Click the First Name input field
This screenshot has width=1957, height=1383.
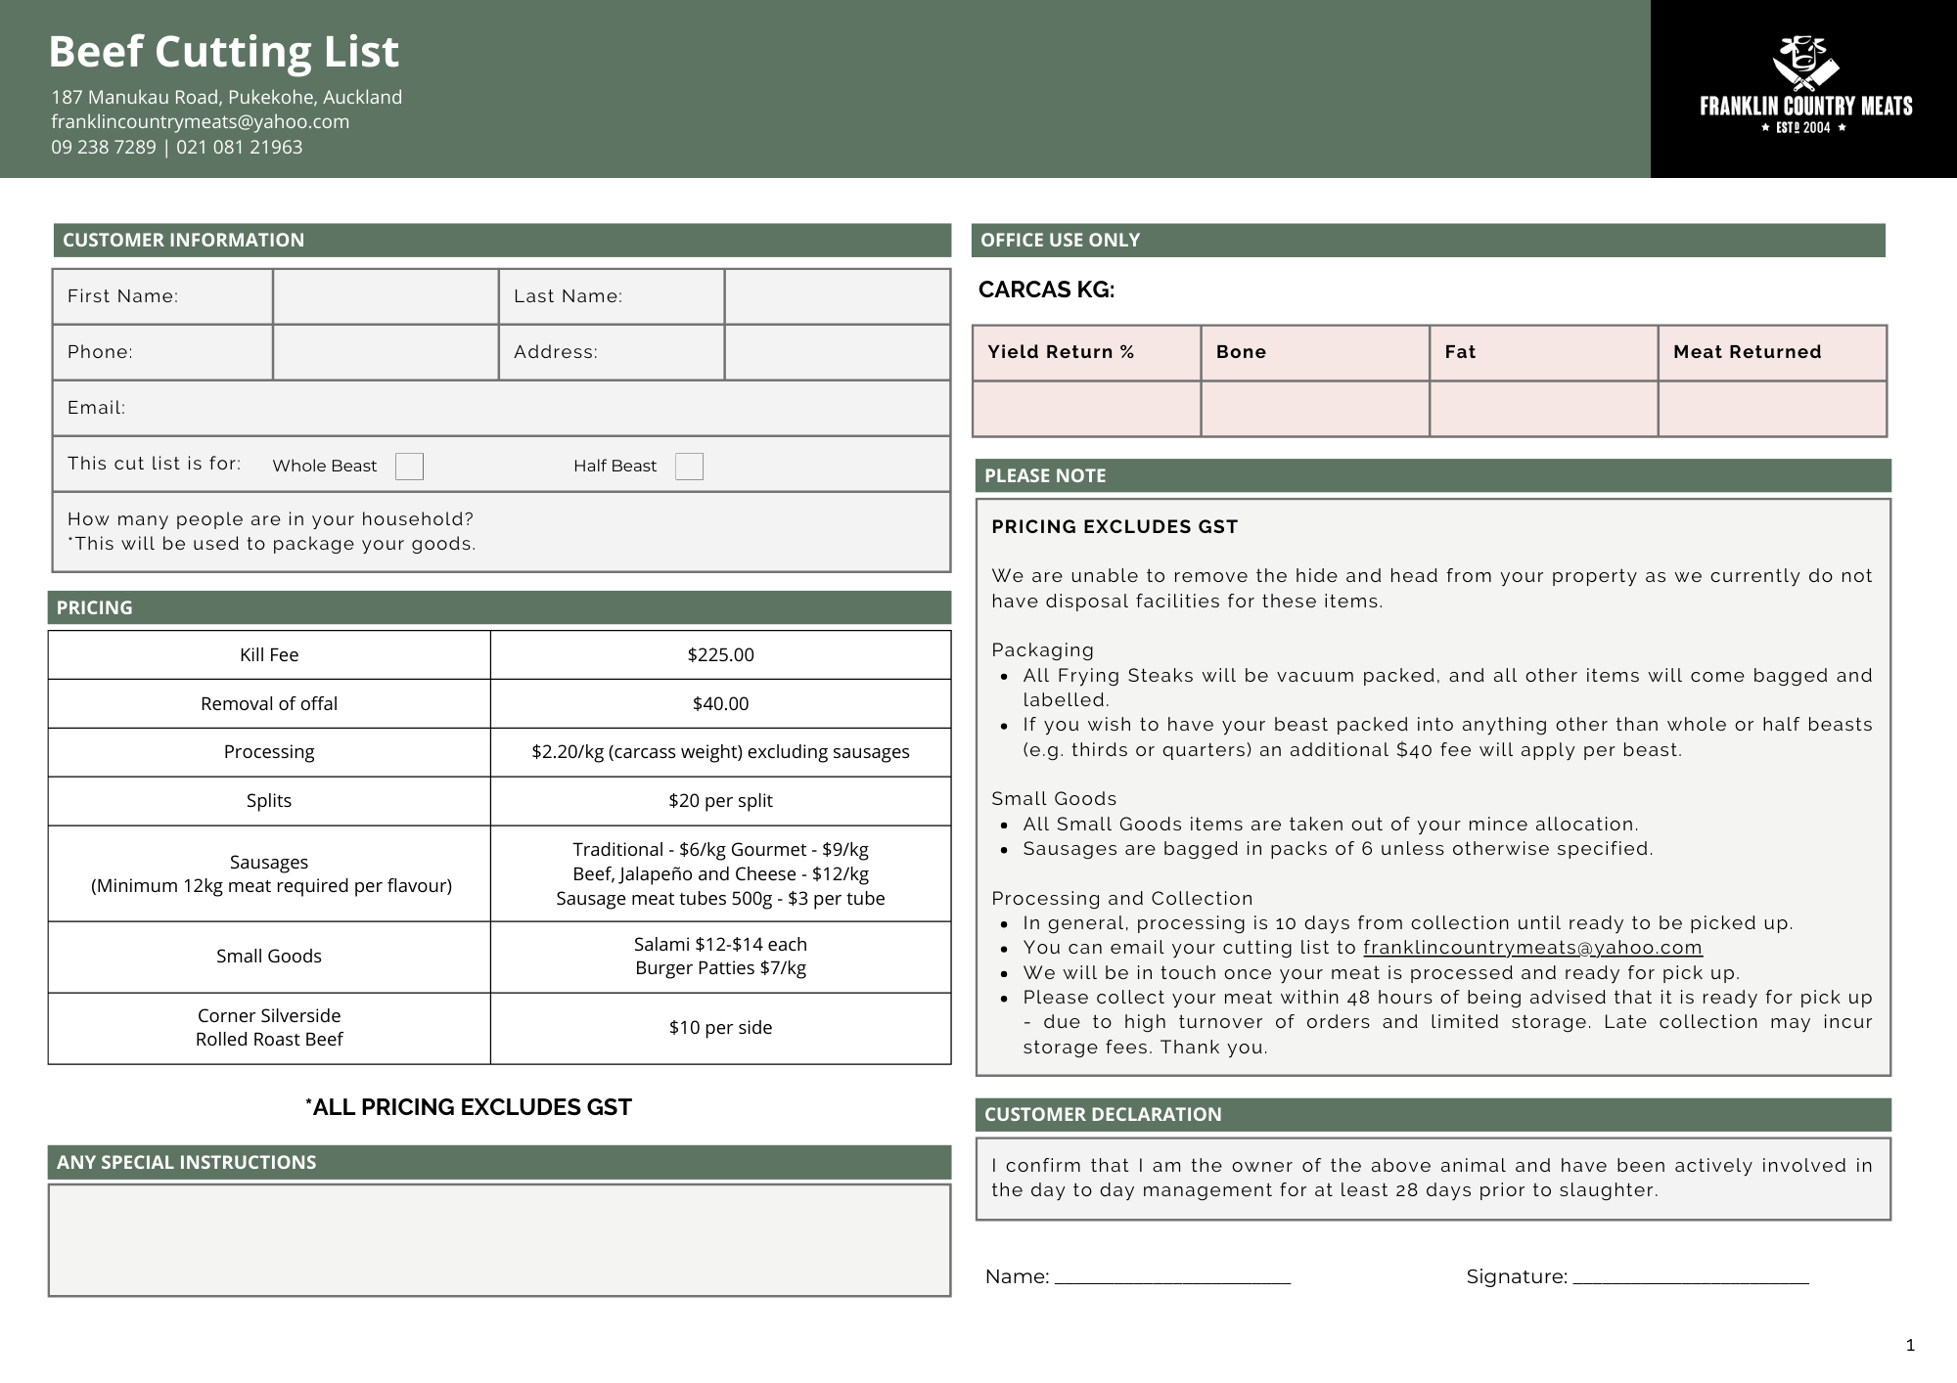pos(386,296)
